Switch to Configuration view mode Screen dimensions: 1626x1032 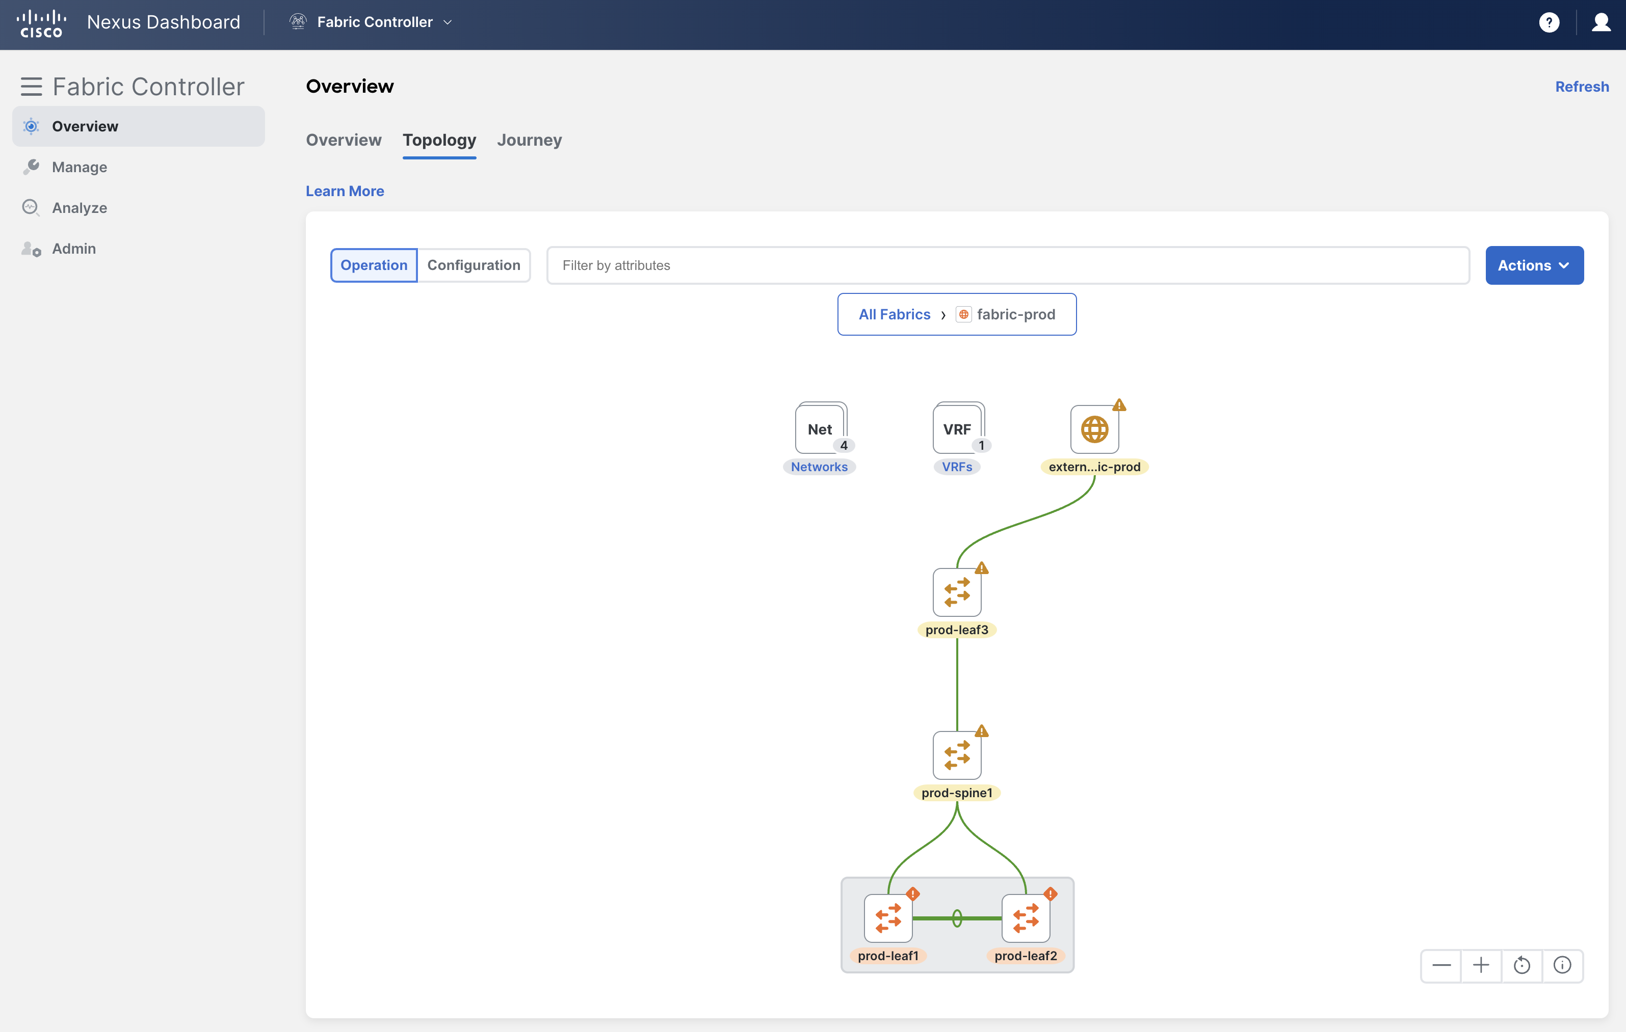(474, 265)
